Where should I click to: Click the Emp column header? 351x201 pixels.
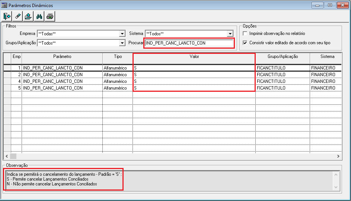(x=17, y=58)
